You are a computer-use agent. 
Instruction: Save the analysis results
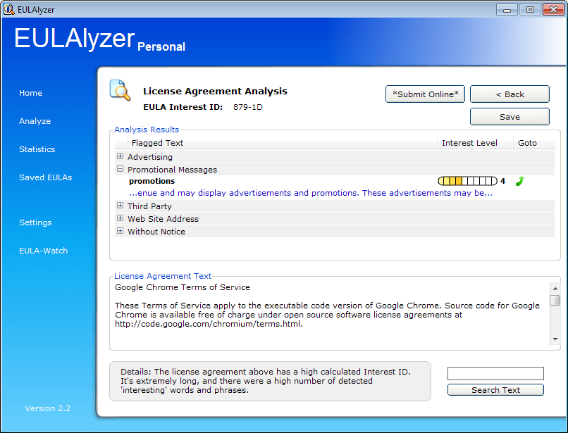tap(510, 116)
